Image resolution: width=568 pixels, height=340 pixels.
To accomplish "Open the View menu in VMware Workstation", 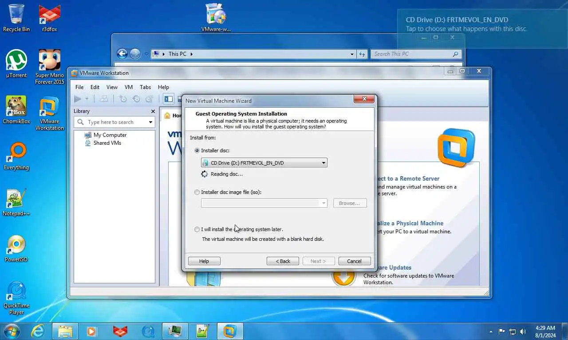I will click(112, 87).
